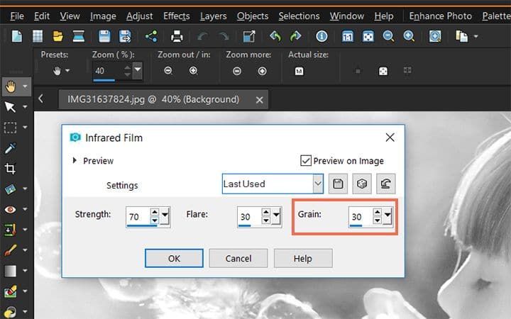
Task: Click the Save floppy disk icon
Action: click(x=104, y=36)
